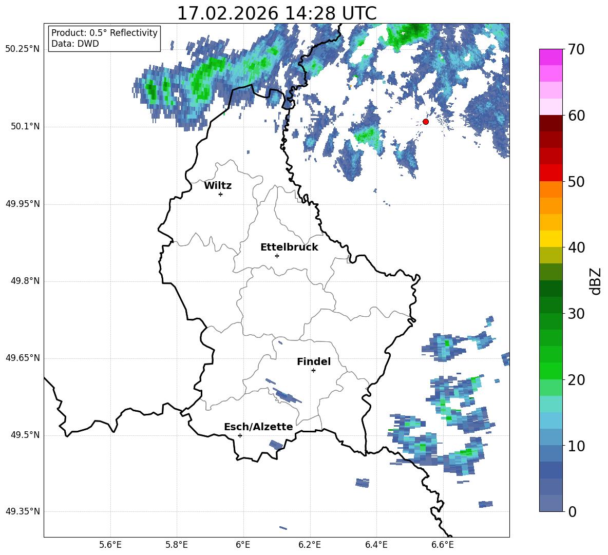Click the colorbar tick label 0
Screen dimensions: 608x555
tap(572, 512)
